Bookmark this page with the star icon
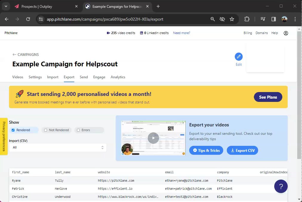302x202 pixels. (232, 19)
